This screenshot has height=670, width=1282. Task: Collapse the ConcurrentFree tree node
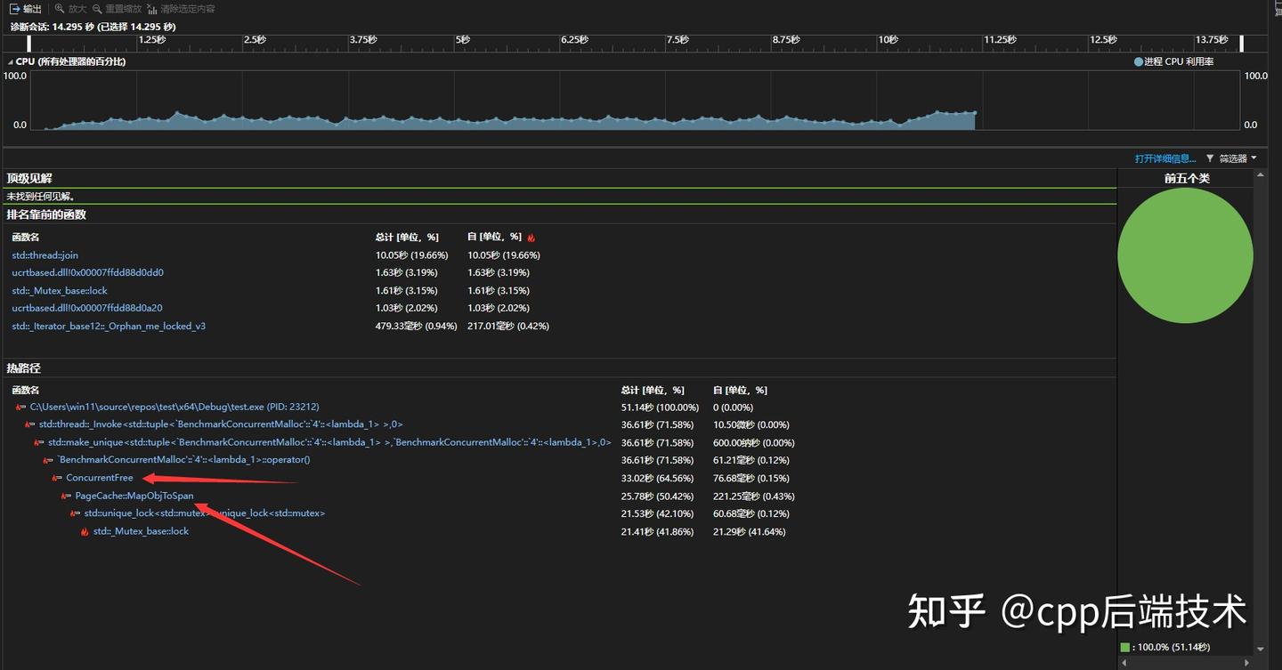57,478
